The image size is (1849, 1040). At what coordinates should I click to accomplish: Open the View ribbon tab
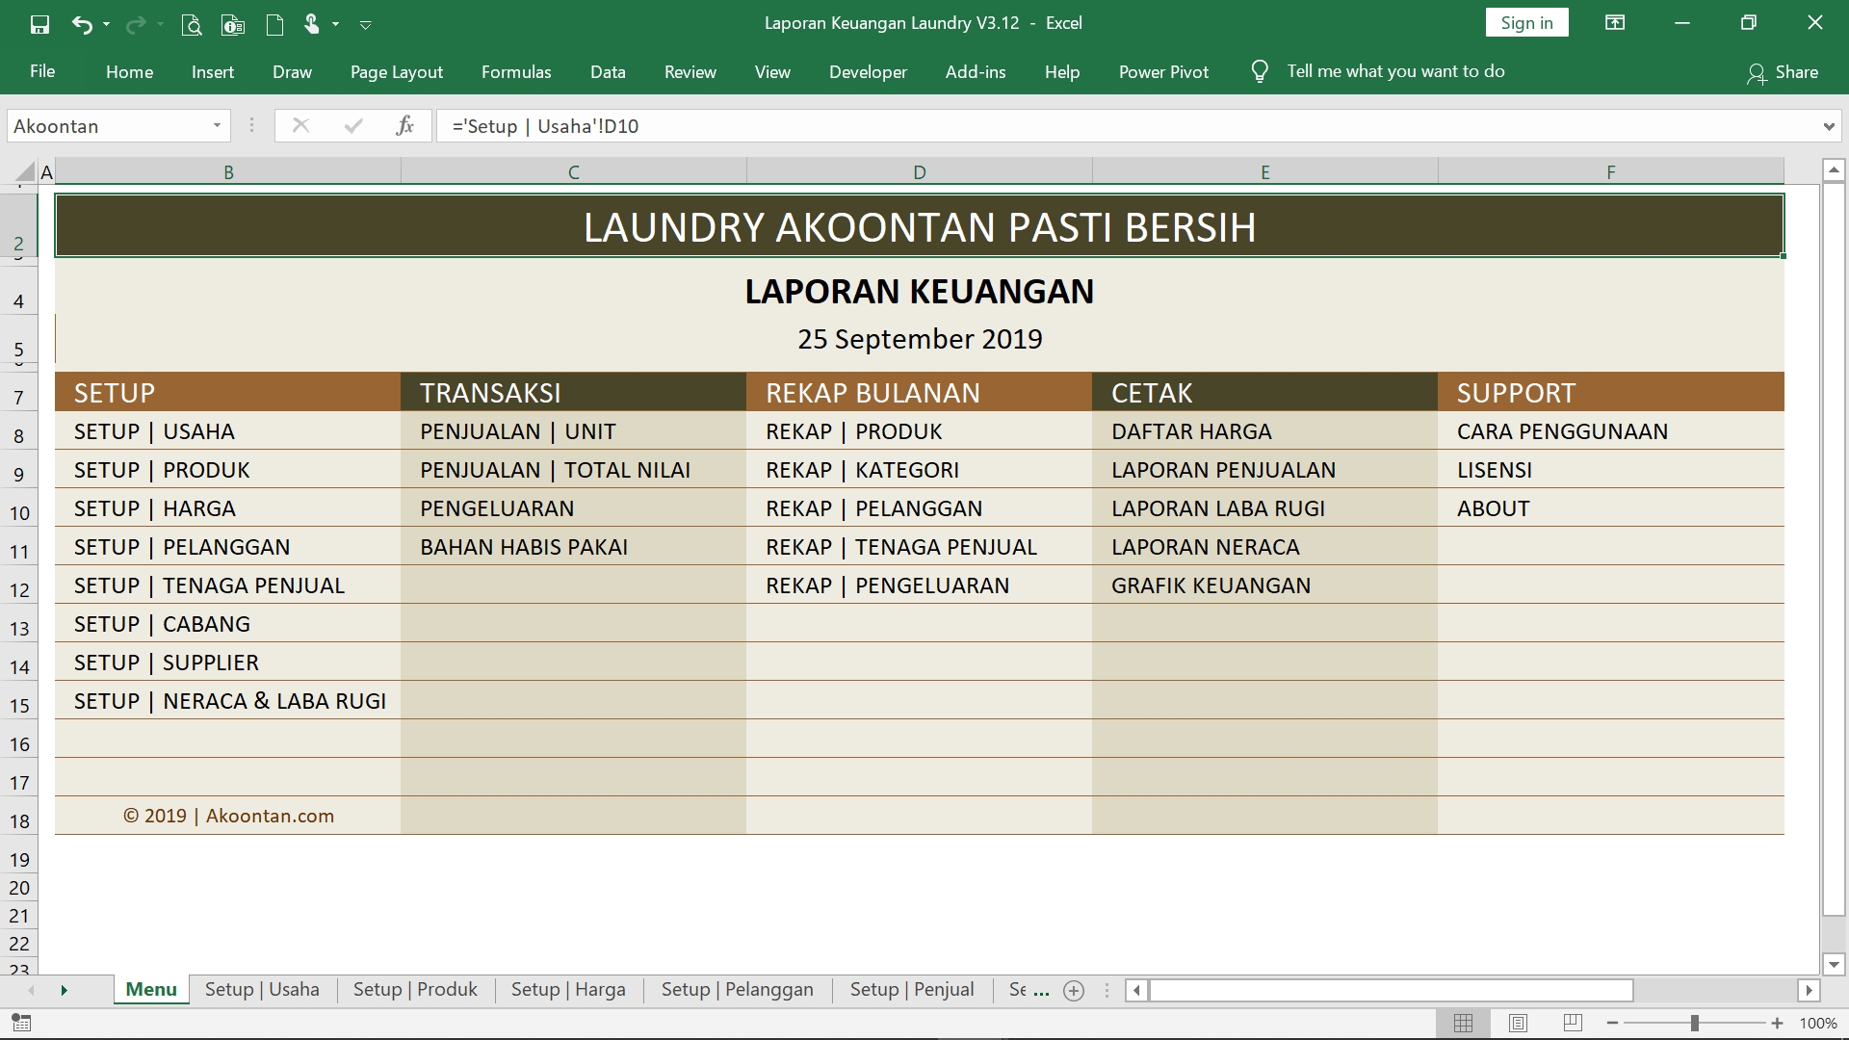point(772,71)
